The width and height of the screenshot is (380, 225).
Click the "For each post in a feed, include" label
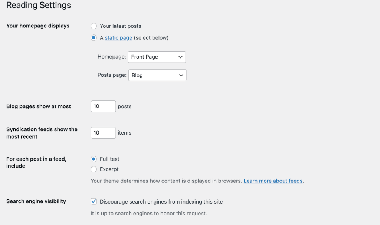(x=36, y=162)
